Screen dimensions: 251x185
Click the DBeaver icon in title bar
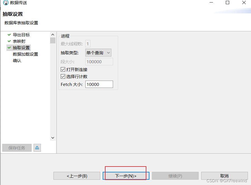[6, 3]
